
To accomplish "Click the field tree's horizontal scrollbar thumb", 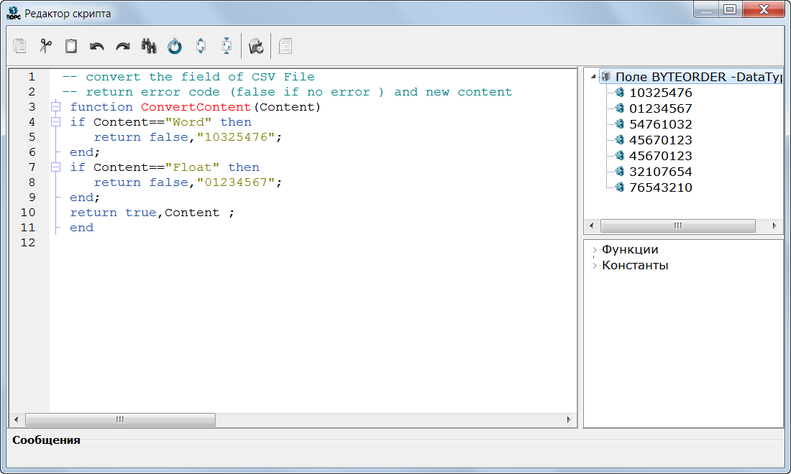I will point(677,226).
